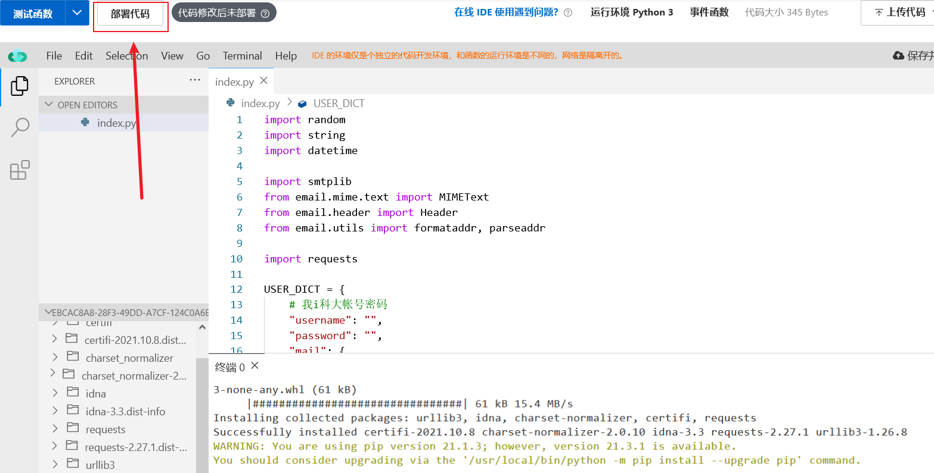Image resolution: width=934 pixels, height=473 pixels.
Task: Select the 终端 0 terminal tab
Action: (x=229, y=367)
